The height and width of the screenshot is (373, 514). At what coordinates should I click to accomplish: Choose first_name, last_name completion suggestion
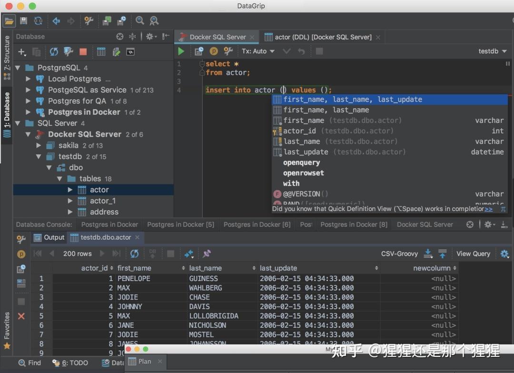click(326, 110)
